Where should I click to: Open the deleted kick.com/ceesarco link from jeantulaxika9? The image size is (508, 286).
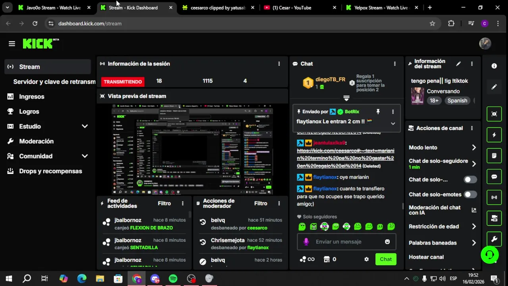[x=345, y=158]
